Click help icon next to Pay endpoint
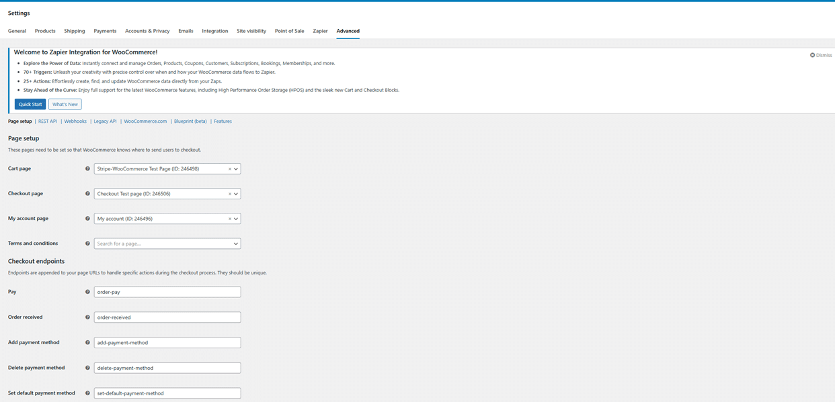Image resolution: width=835 pixels, height=402 pixels. [x=87, y=292]
